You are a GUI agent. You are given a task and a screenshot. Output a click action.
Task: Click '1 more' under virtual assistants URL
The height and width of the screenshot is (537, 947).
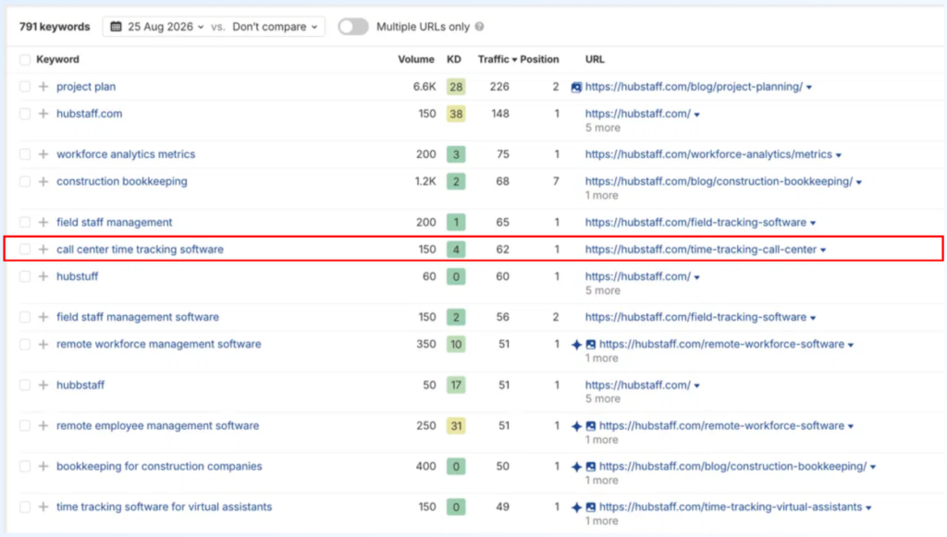point(601,520)
